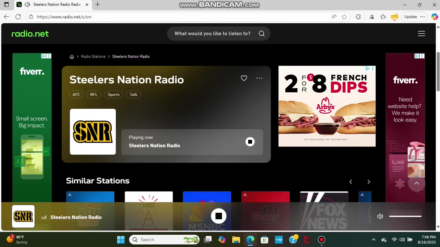This screenshot has height=247, width=440.
Task: Mute tab using the tab speaker icon
Action: pos(27,4)
